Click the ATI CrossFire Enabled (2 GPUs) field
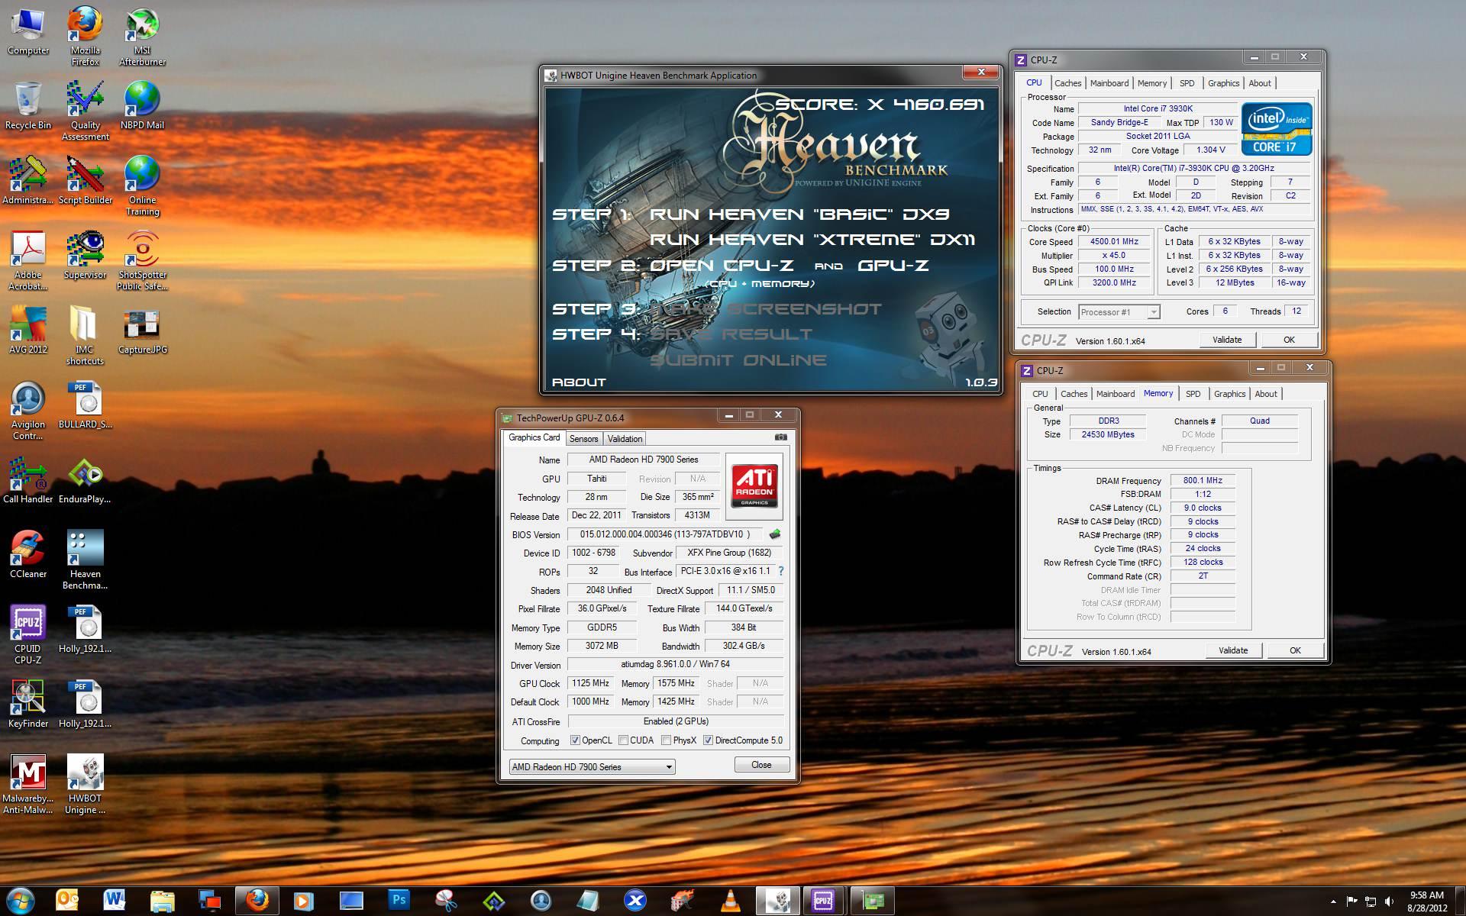Image resolution: width=1466 pixels, height=916 pixels. point(676,721)
